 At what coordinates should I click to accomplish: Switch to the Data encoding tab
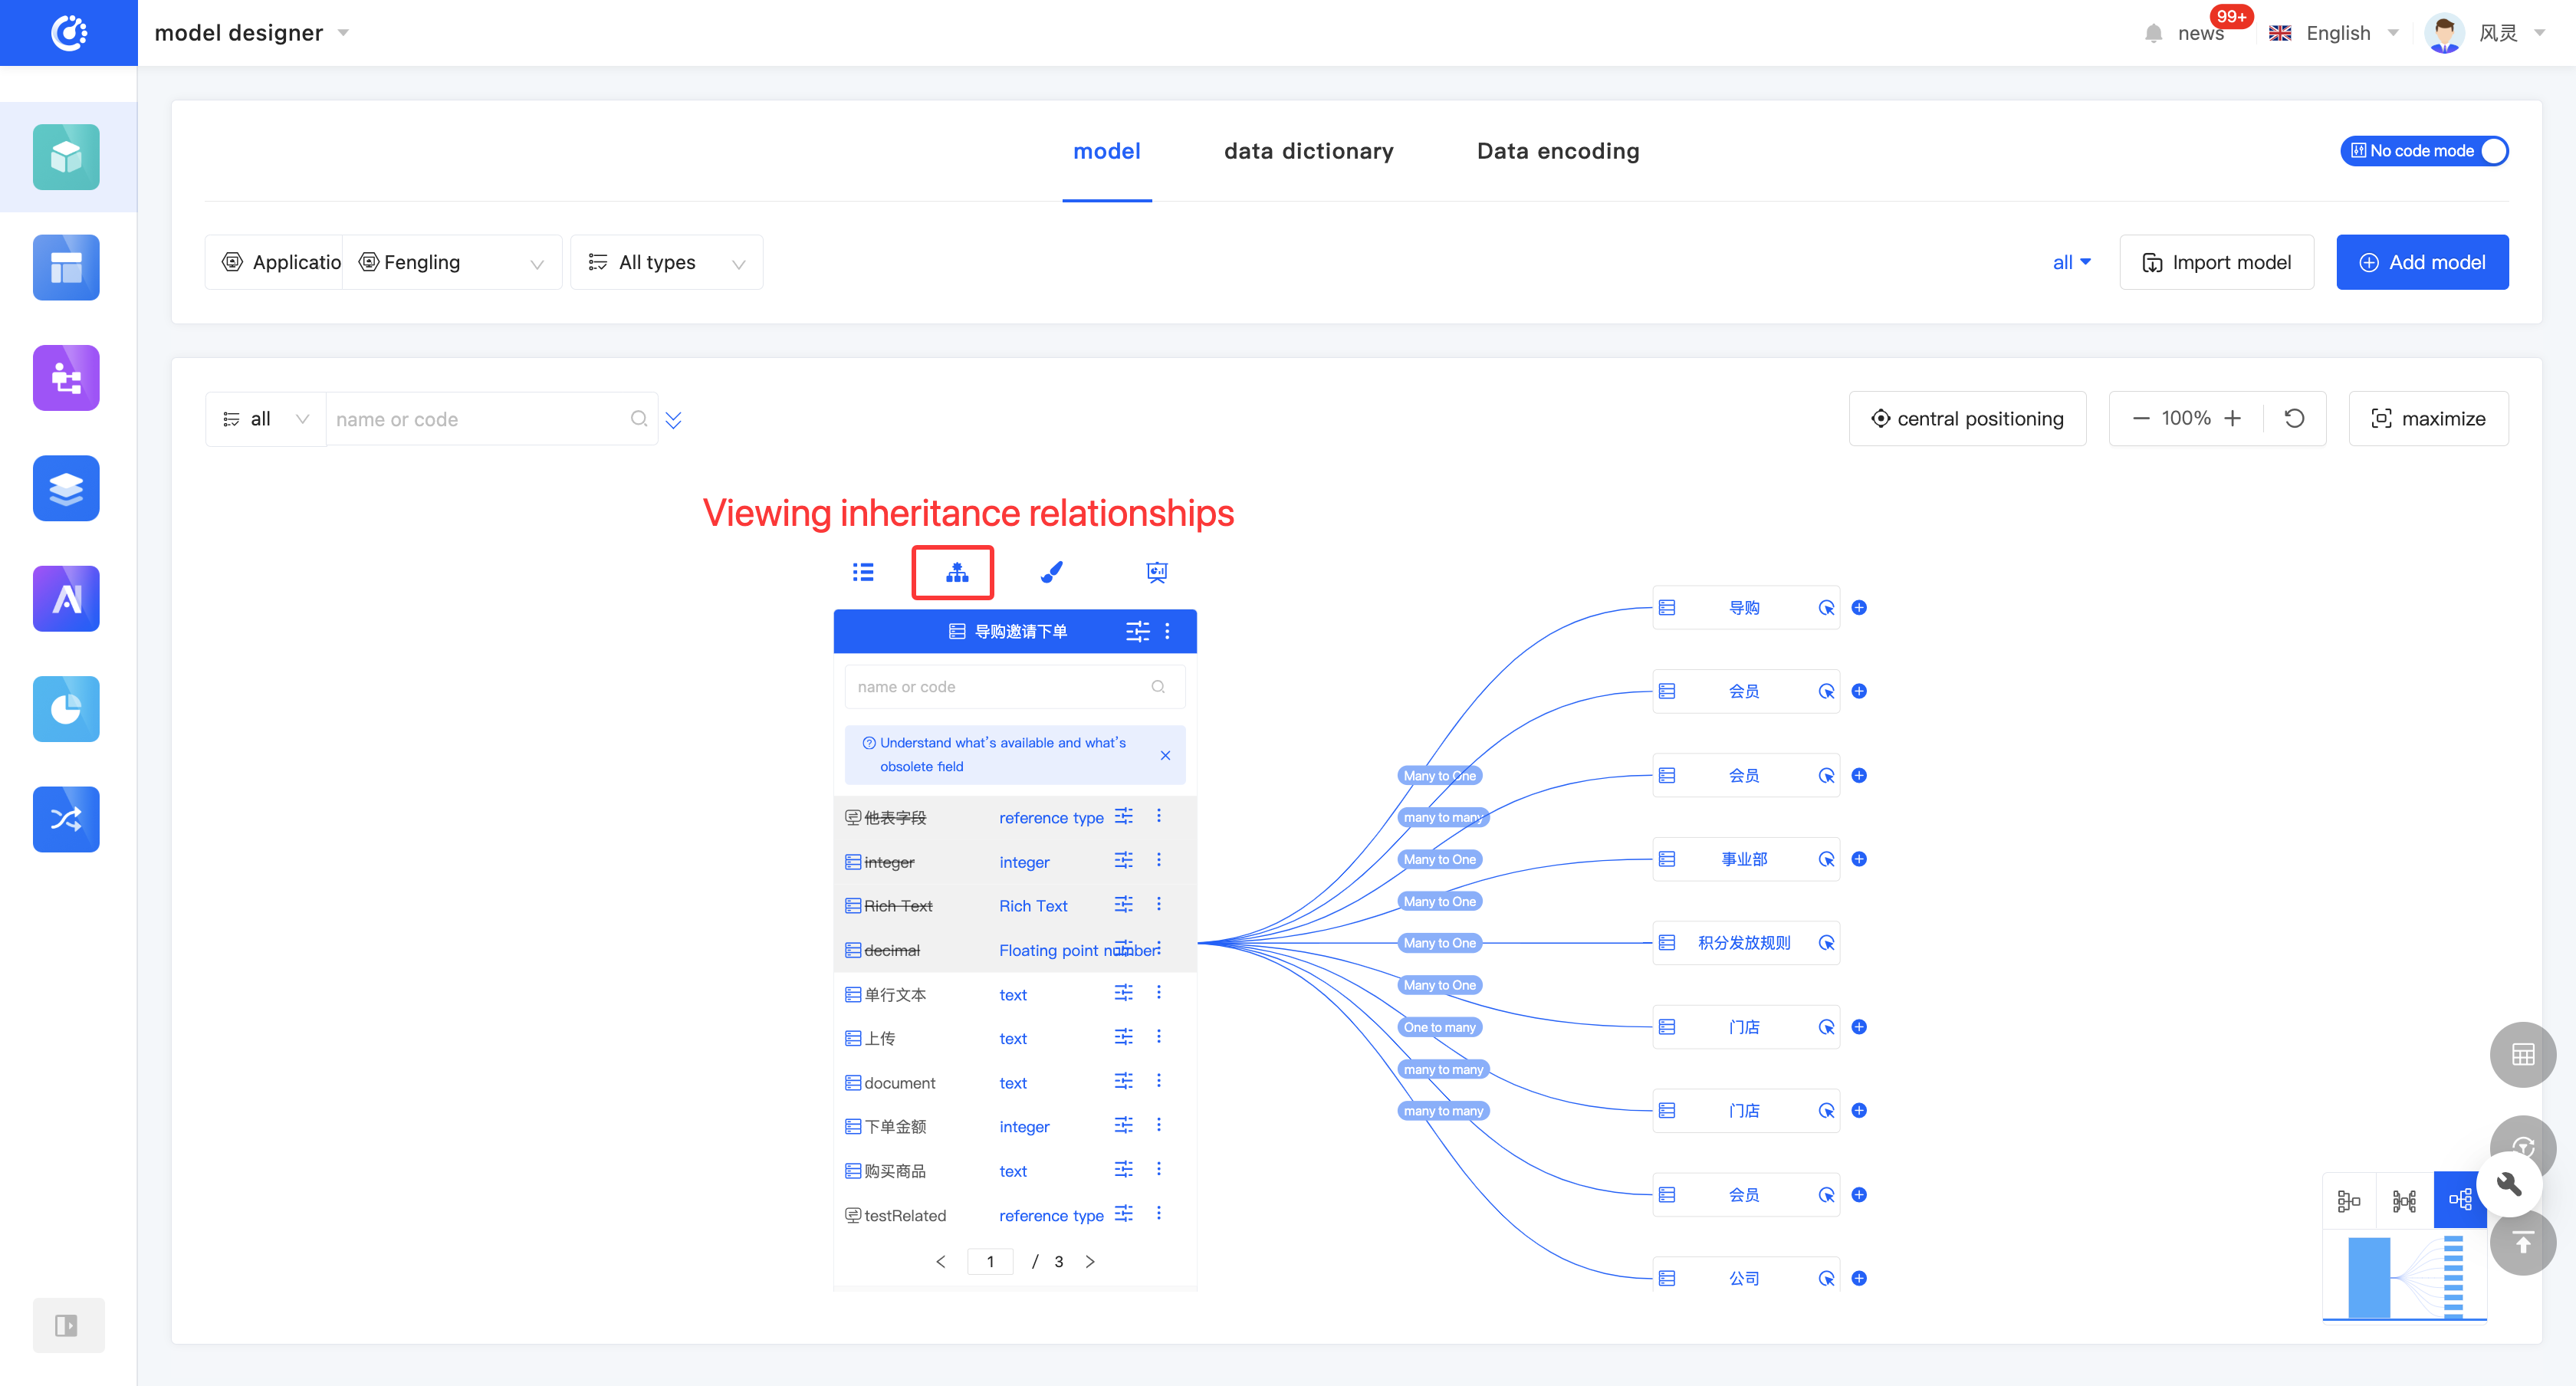click(1557, 151)
